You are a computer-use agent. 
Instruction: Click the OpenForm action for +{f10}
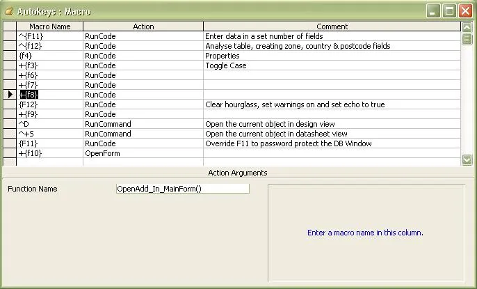[x=143, y=153]
